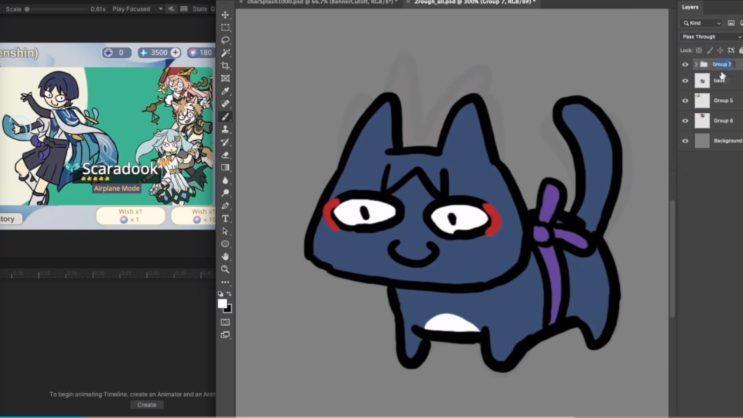Select the Hand tool
Viewport: 743px width, 418px height.
[x=225, y=257]
